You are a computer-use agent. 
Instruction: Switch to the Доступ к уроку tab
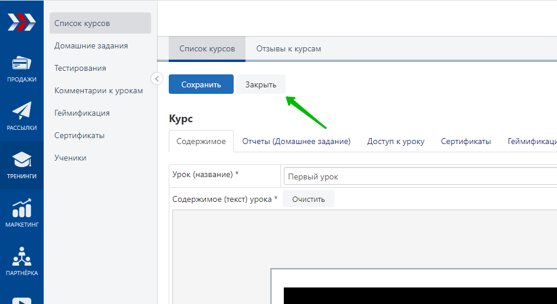tap(395, 142)
